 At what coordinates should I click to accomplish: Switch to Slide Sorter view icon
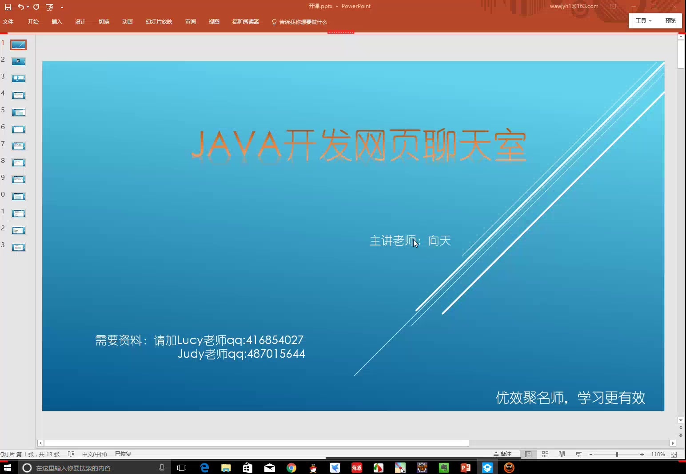coord(545,454)
